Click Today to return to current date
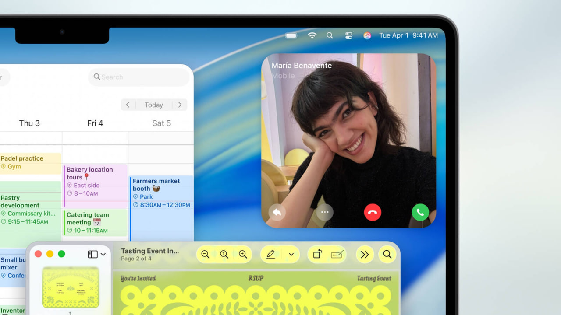 coord(153,105)
